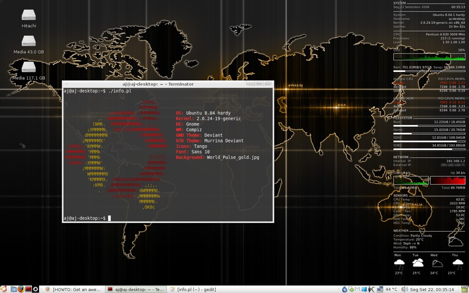Click the Wed forecast partly cloudy icon

437,263
